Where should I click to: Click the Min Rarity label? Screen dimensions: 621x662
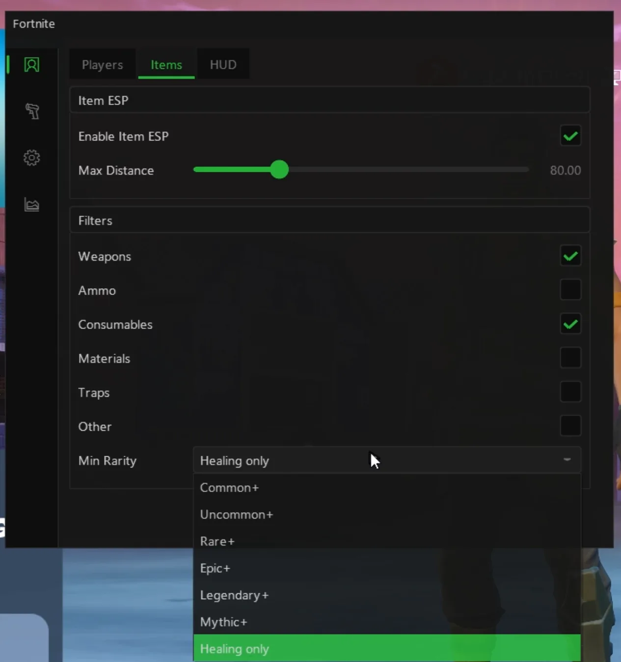pos(107,461)
